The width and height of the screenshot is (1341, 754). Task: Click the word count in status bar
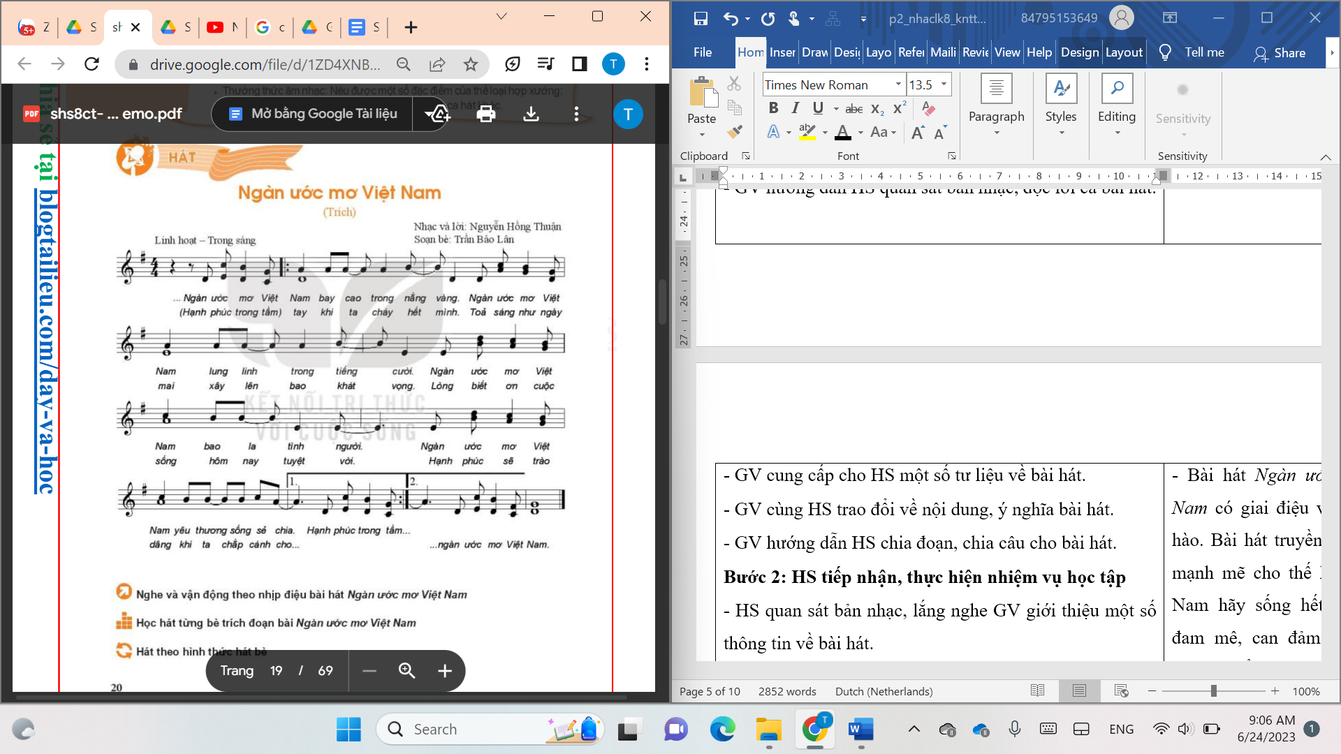787,691
